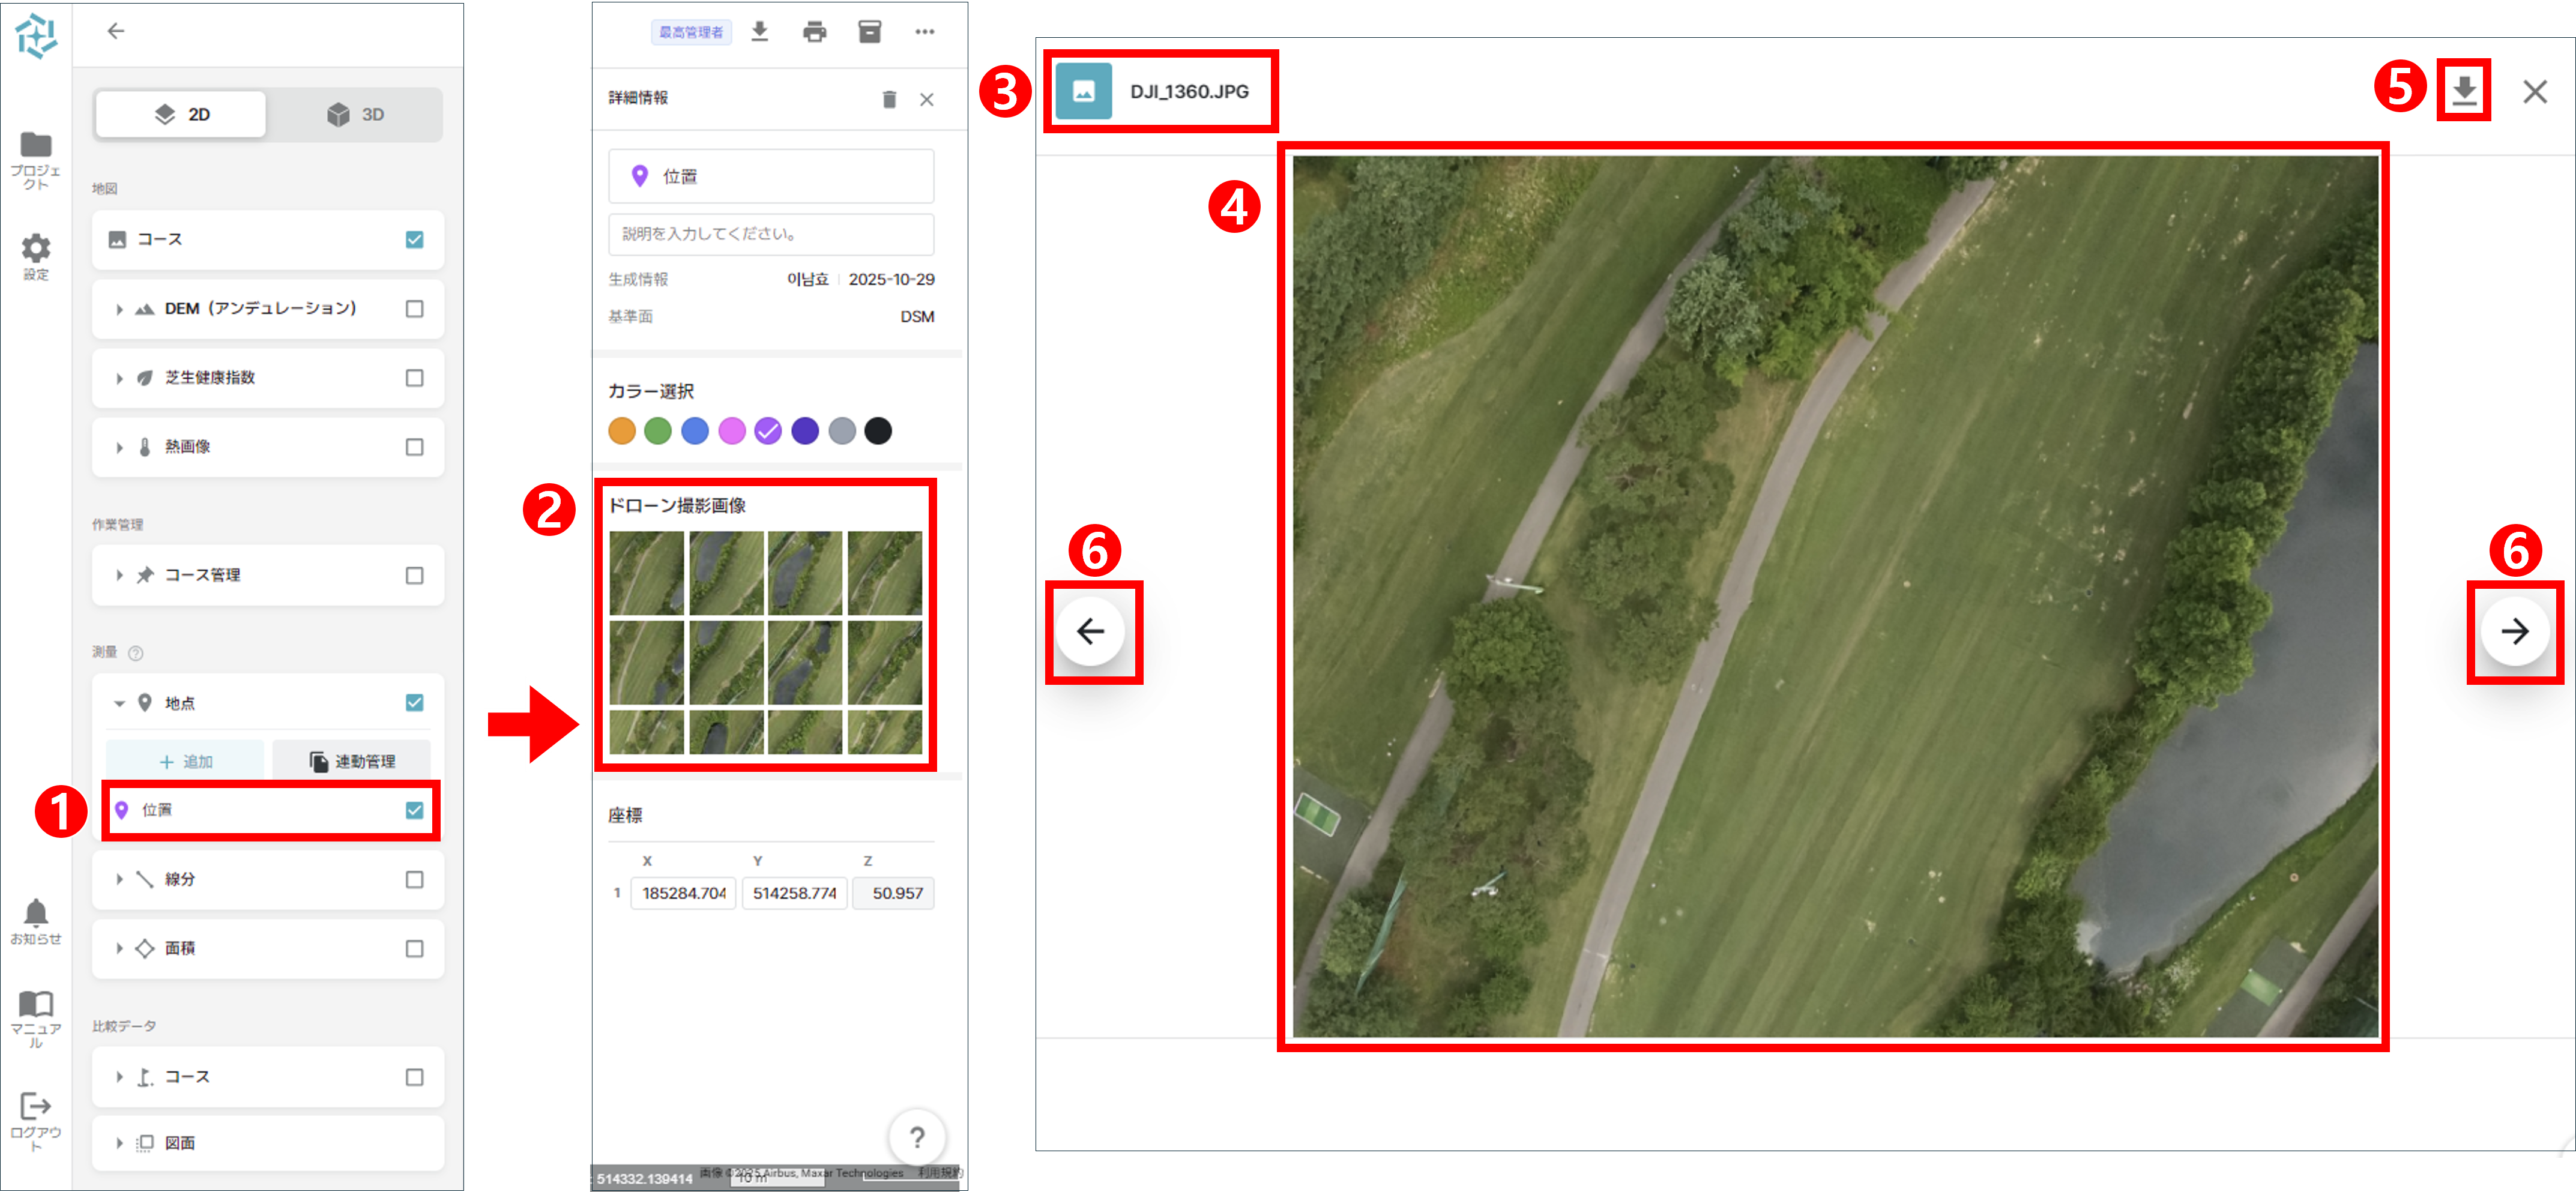Go to the previous drone image

(1090, 631)
